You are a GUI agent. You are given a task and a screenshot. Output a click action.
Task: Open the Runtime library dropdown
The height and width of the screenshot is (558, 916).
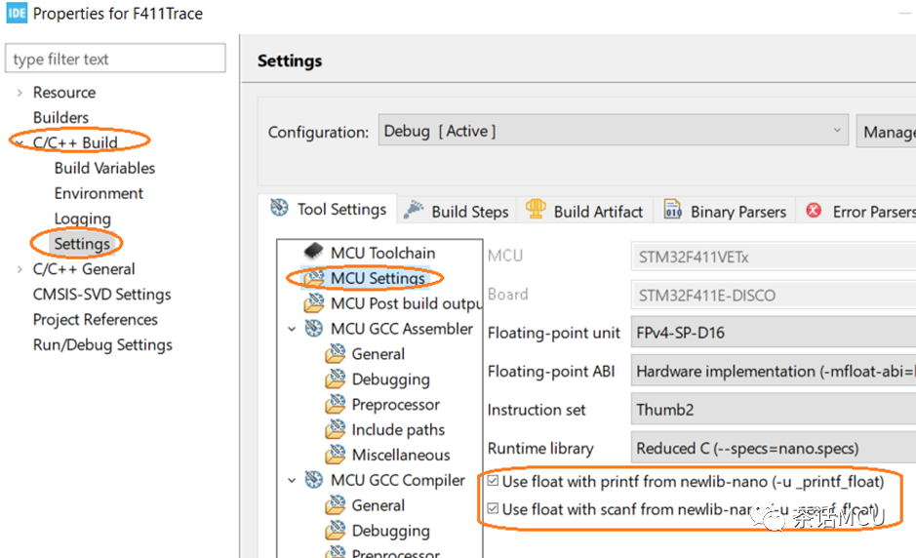tap(774, 448)
